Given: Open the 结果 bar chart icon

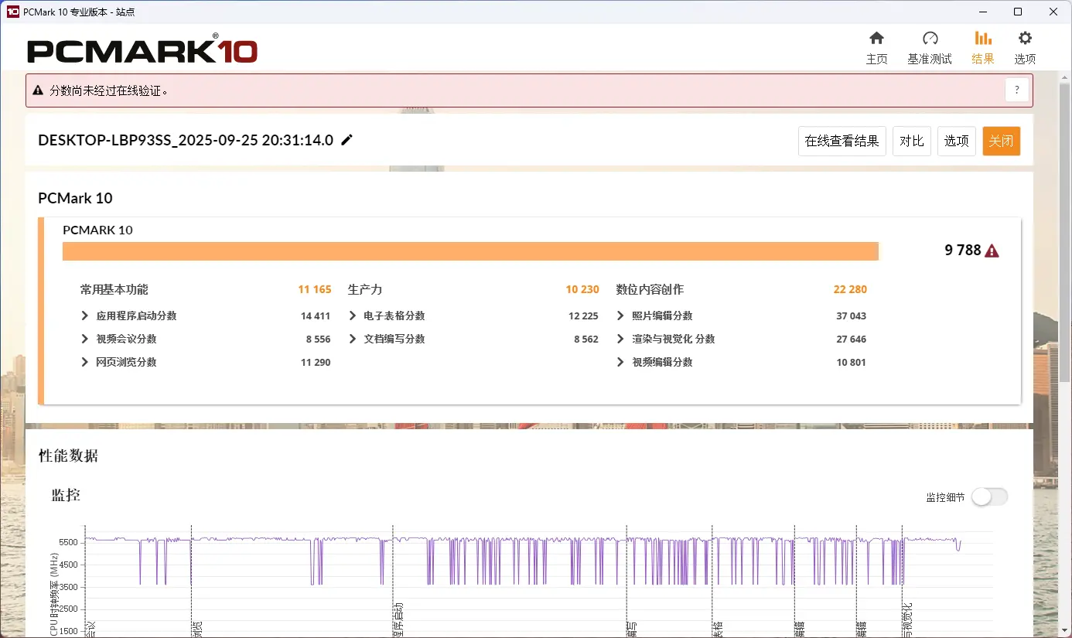Looking at the screenshot, I should [983, 39].
